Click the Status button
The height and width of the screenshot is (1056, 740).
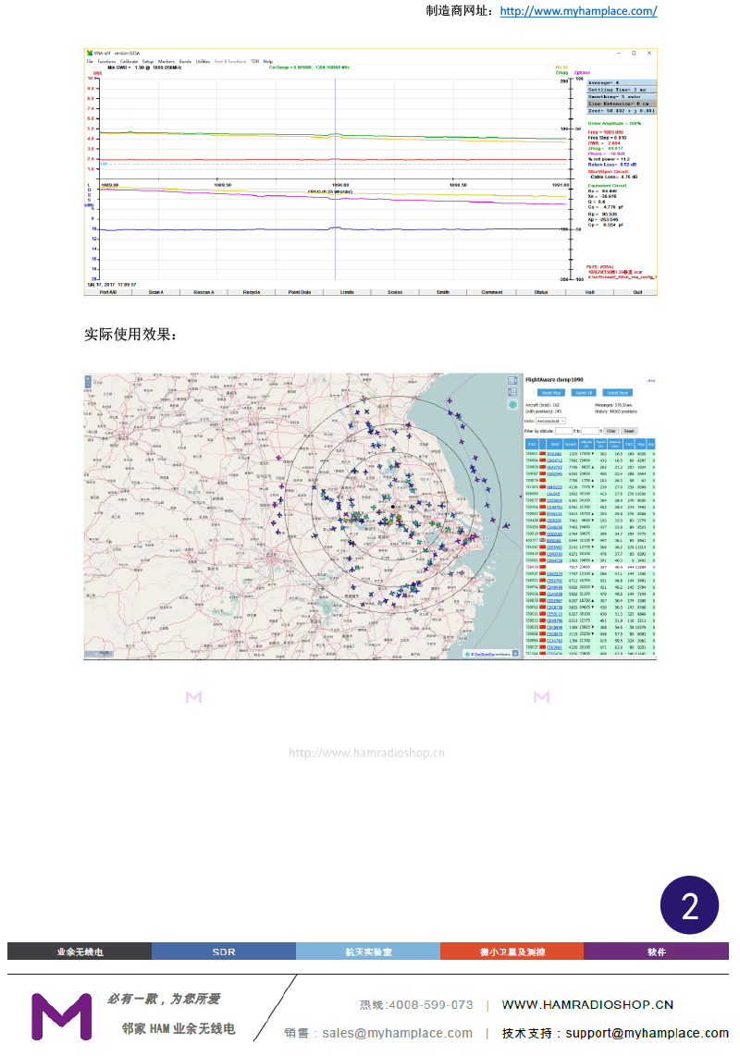pyautogui.click(x=540, y=292)
